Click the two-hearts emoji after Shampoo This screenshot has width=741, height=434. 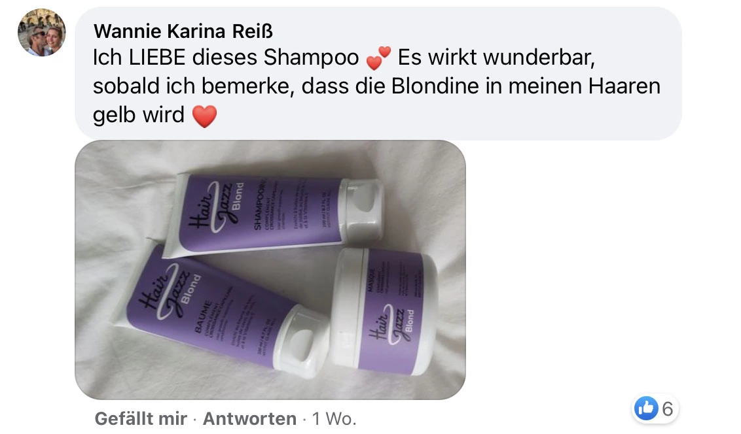coord(378,58)
